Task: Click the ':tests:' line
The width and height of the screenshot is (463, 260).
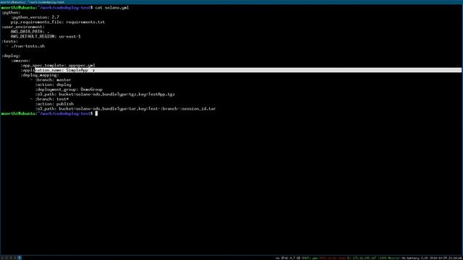Action: [x=9, y=41]
